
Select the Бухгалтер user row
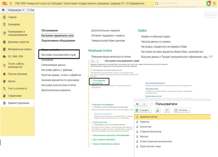pos(172,127)
